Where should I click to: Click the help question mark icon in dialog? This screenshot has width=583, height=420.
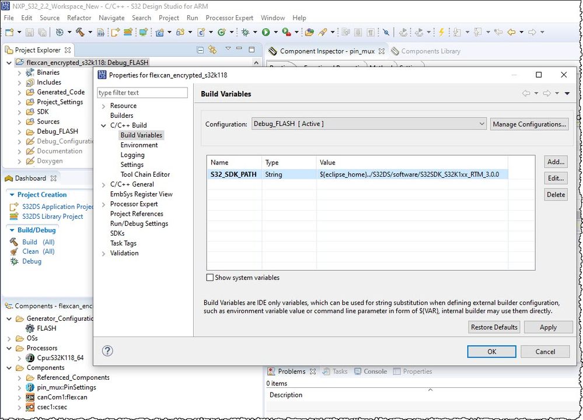pyautogui.click(x=107, y=351)
